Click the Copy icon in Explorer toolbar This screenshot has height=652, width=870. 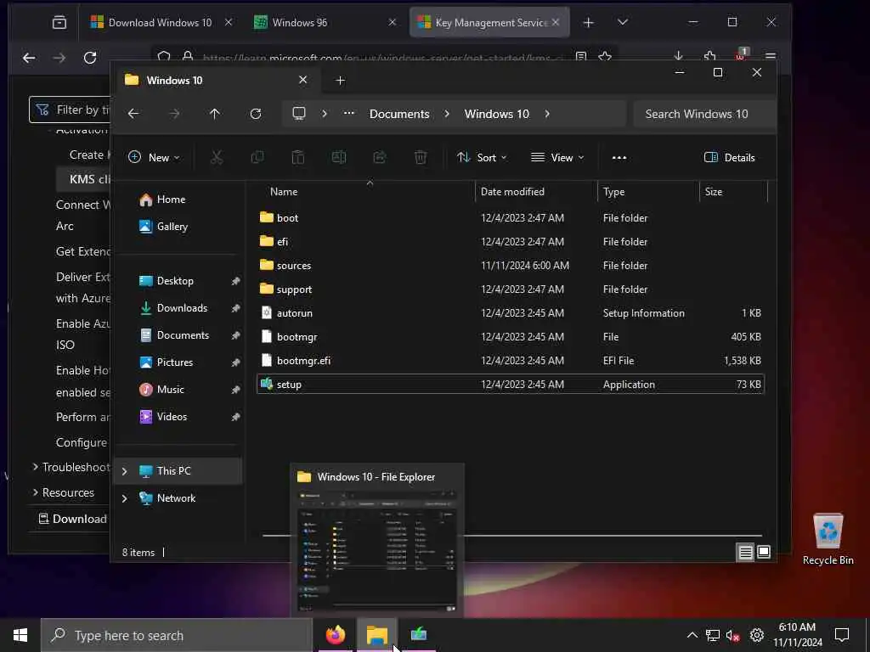click(257, 158)
